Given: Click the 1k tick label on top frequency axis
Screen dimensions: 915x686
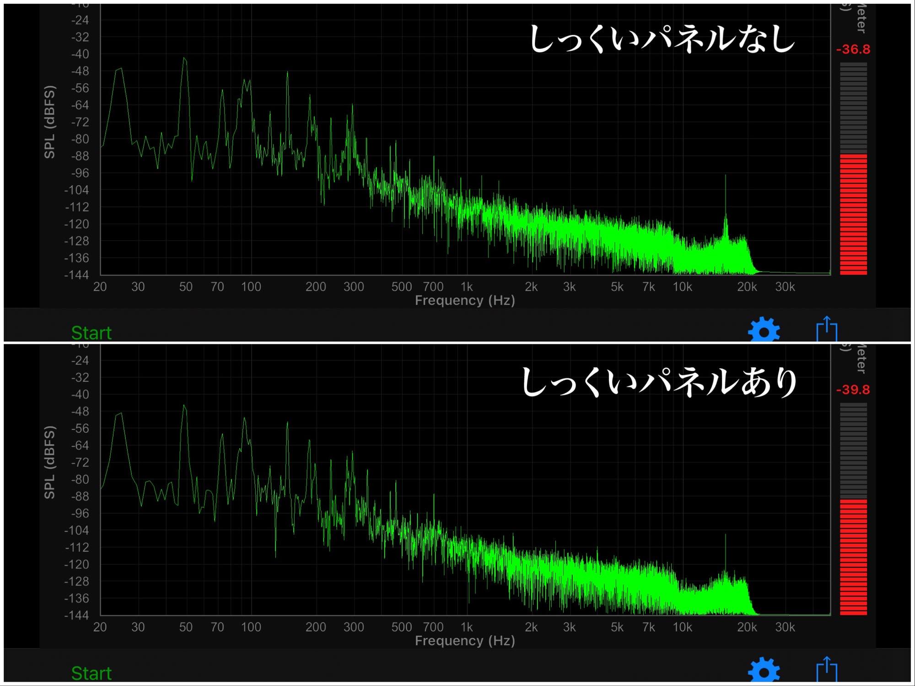Looking at the screenshot, I should coord(466,287).
